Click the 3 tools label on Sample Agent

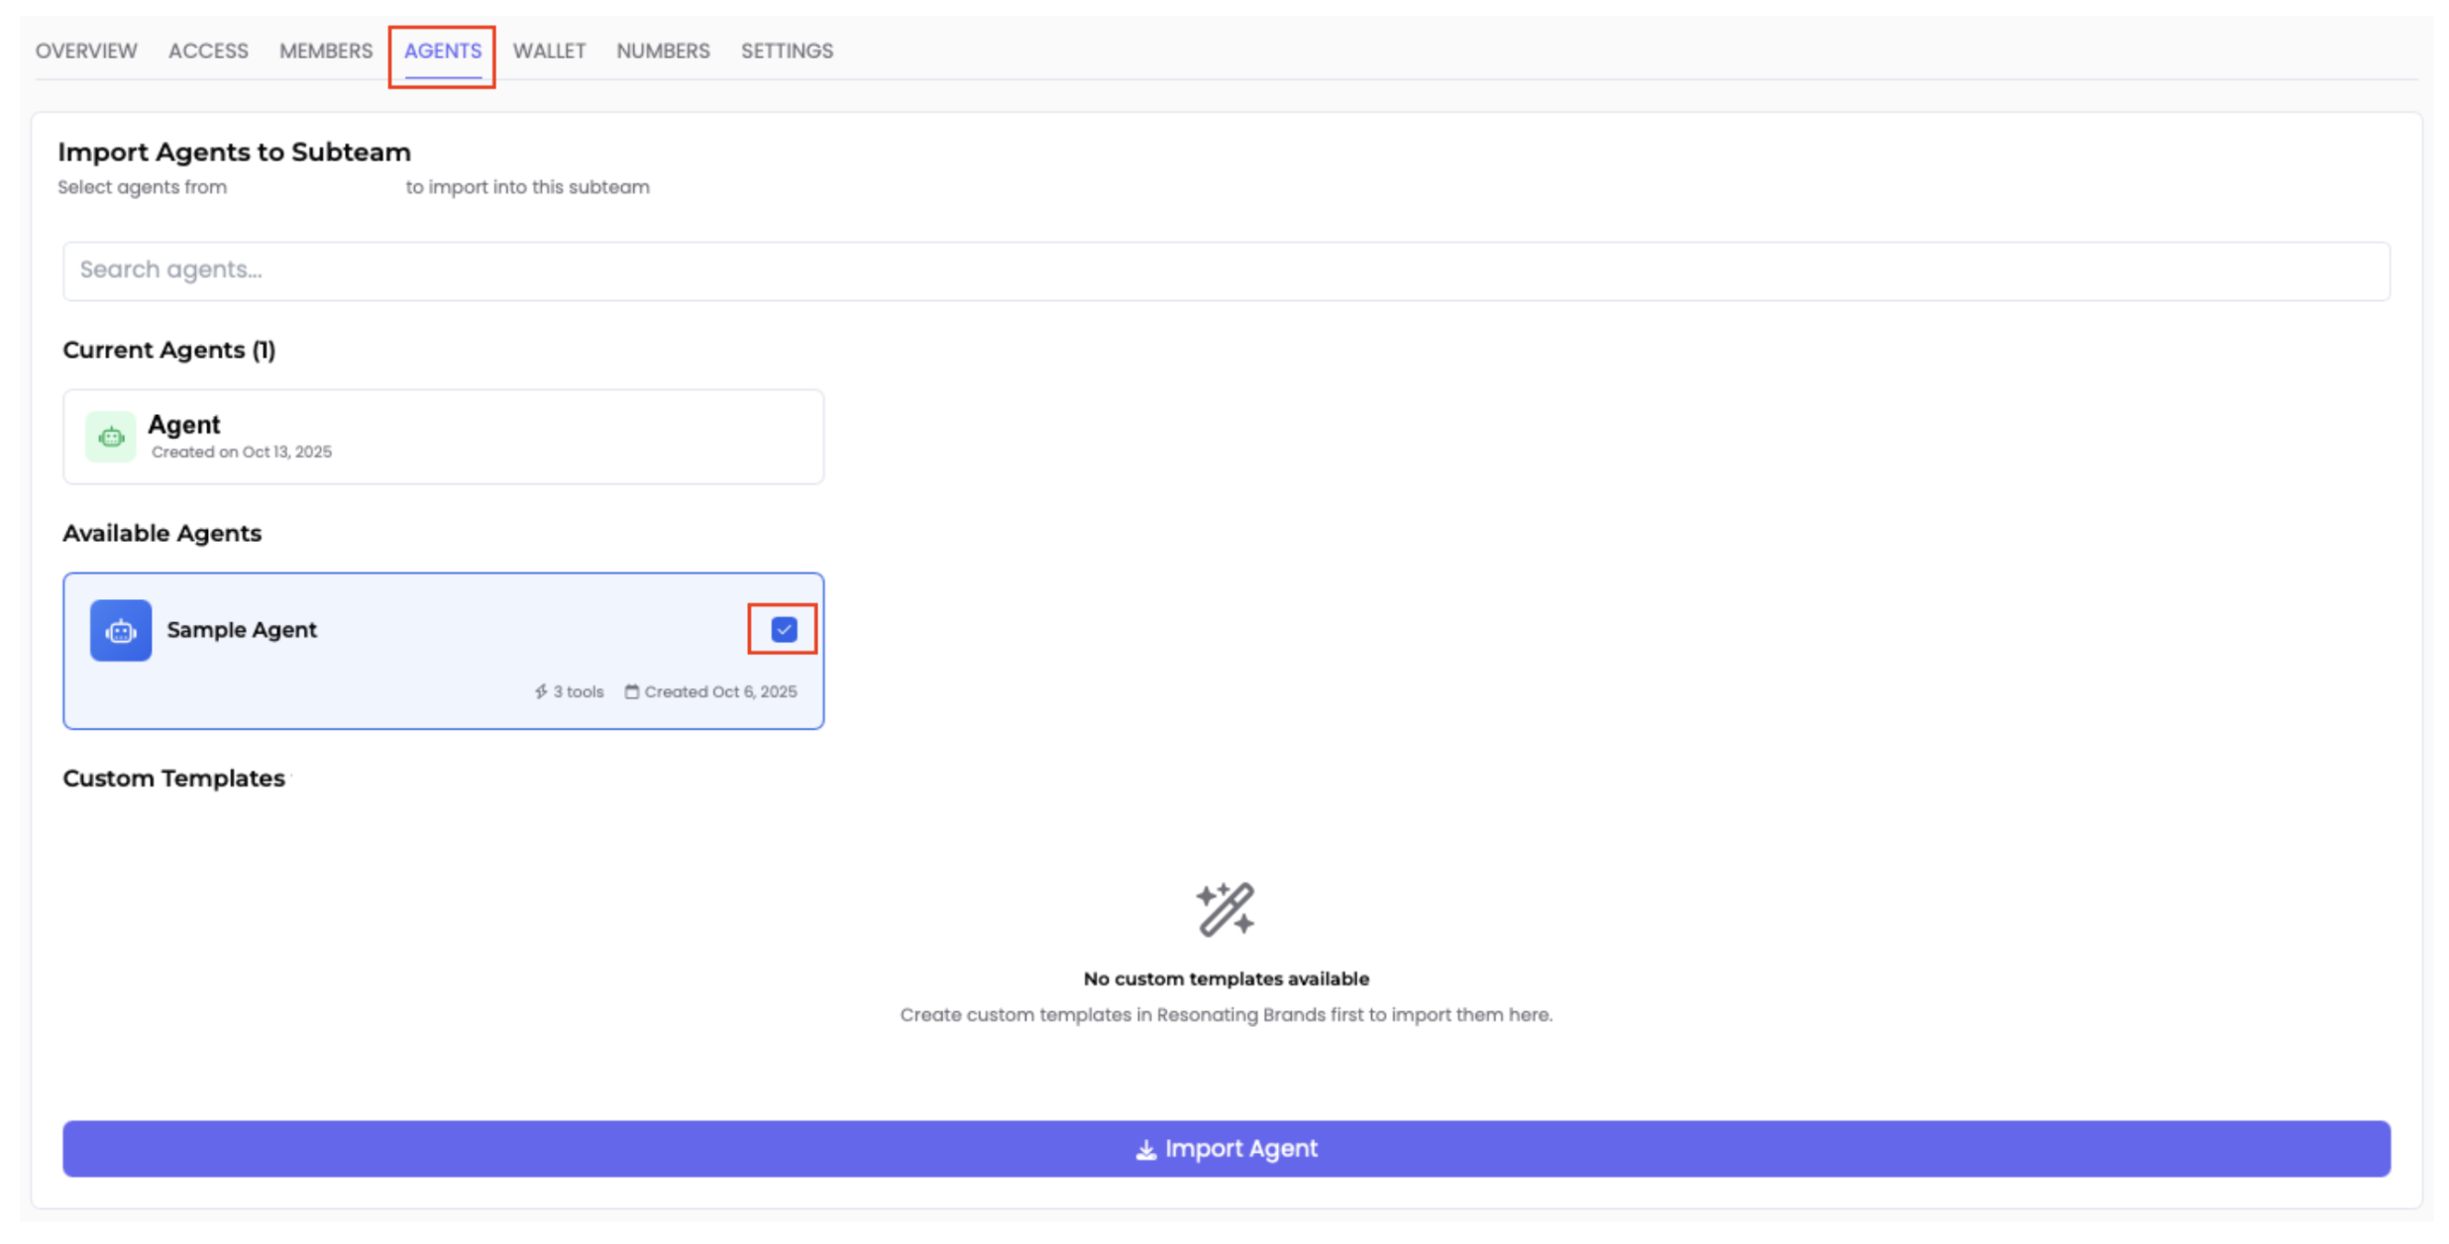[x=578, y=691]
